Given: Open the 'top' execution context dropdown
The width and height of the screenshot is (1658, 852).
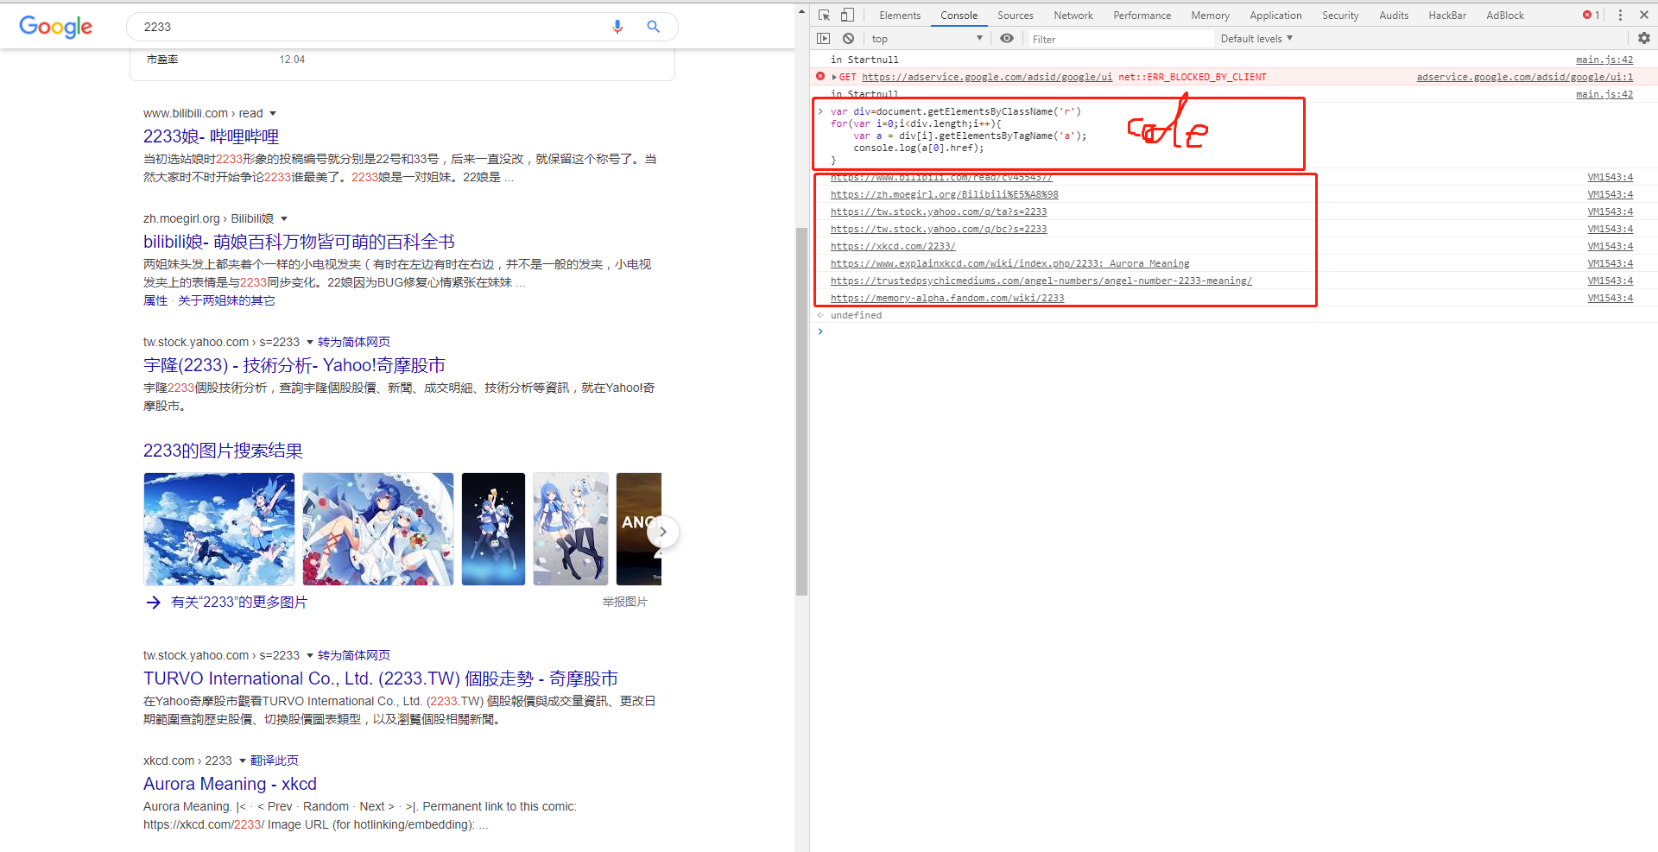Looking at the screenshot, I should pyautogui.click(x=924, y=38).
